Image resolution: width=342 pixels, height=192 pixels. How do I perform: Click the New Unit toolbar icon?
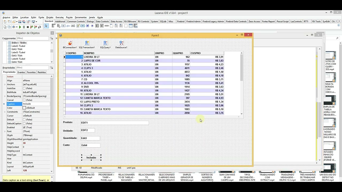(x=5, y=22)
